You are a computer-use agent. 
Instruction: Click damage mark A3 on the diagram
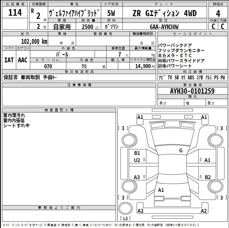tap(137, 177)
